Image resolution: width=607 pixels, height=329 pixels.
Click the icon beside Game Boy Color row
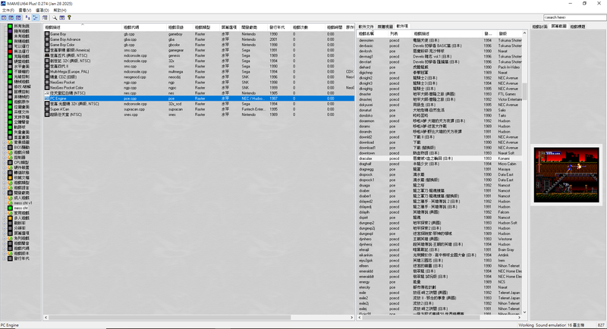[47, 45]
